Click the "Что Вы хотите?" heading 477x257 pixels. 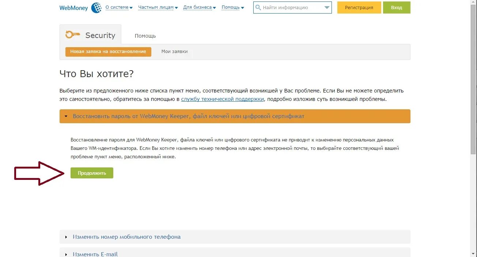pyautogui.click(x=96, y=73)
